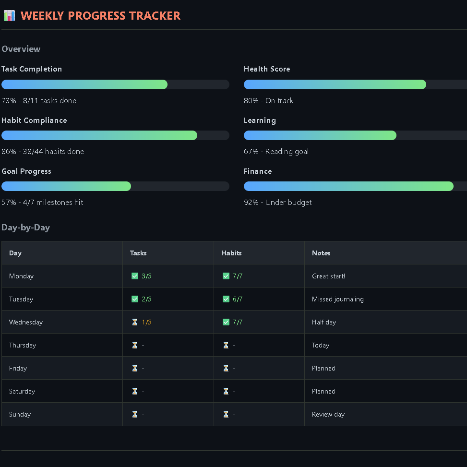The height and width of the screenshot is (467, 467).
Task: Expand Sunday's Review day note
Action: [x=328, y=414]
